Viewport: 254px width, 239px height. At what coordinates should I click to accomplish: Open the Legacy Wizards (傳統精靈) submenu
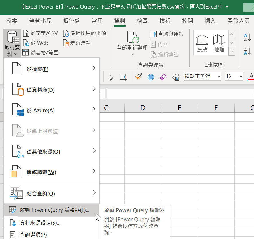coord(52,172)
